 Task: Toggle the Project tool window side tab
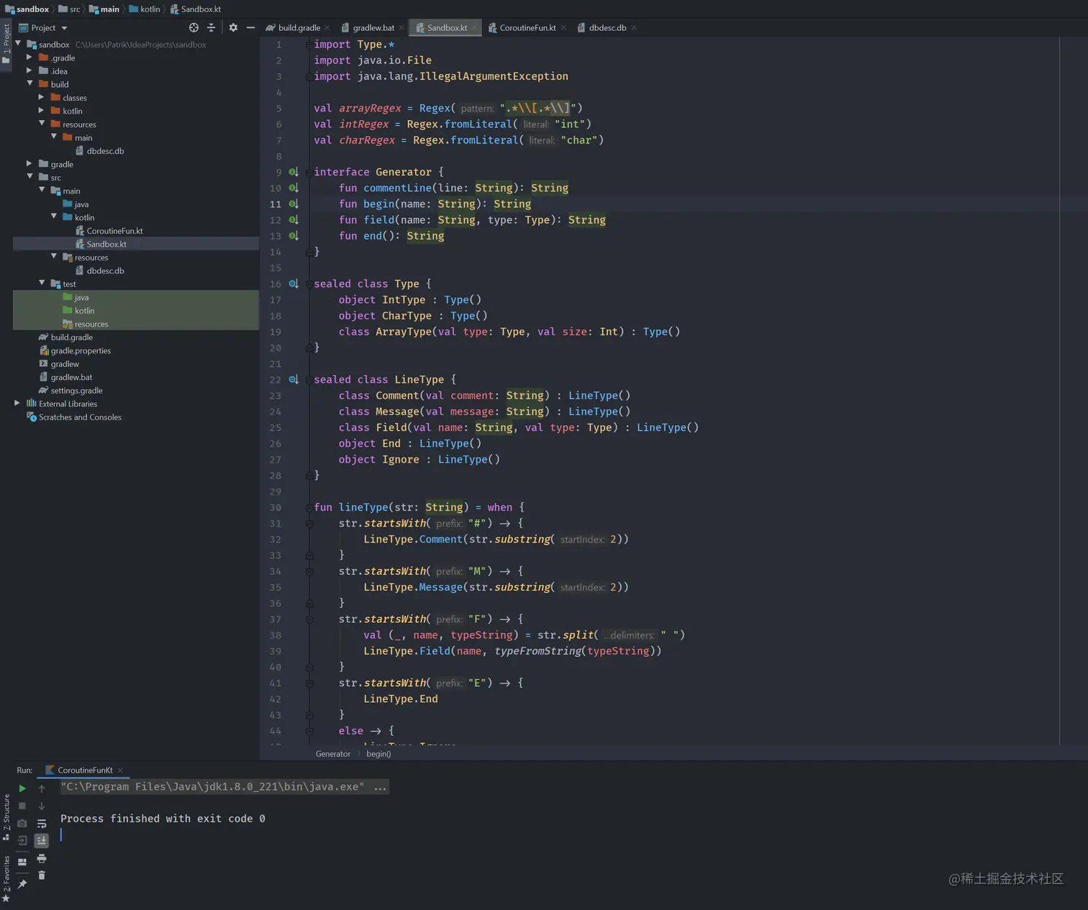(x=6, y=43)
